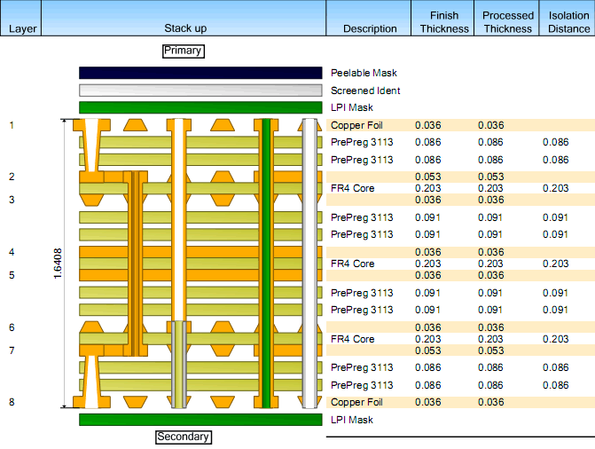
Task: Click FR4 Core label between layers 4 and 5
Action: point(352,264)
